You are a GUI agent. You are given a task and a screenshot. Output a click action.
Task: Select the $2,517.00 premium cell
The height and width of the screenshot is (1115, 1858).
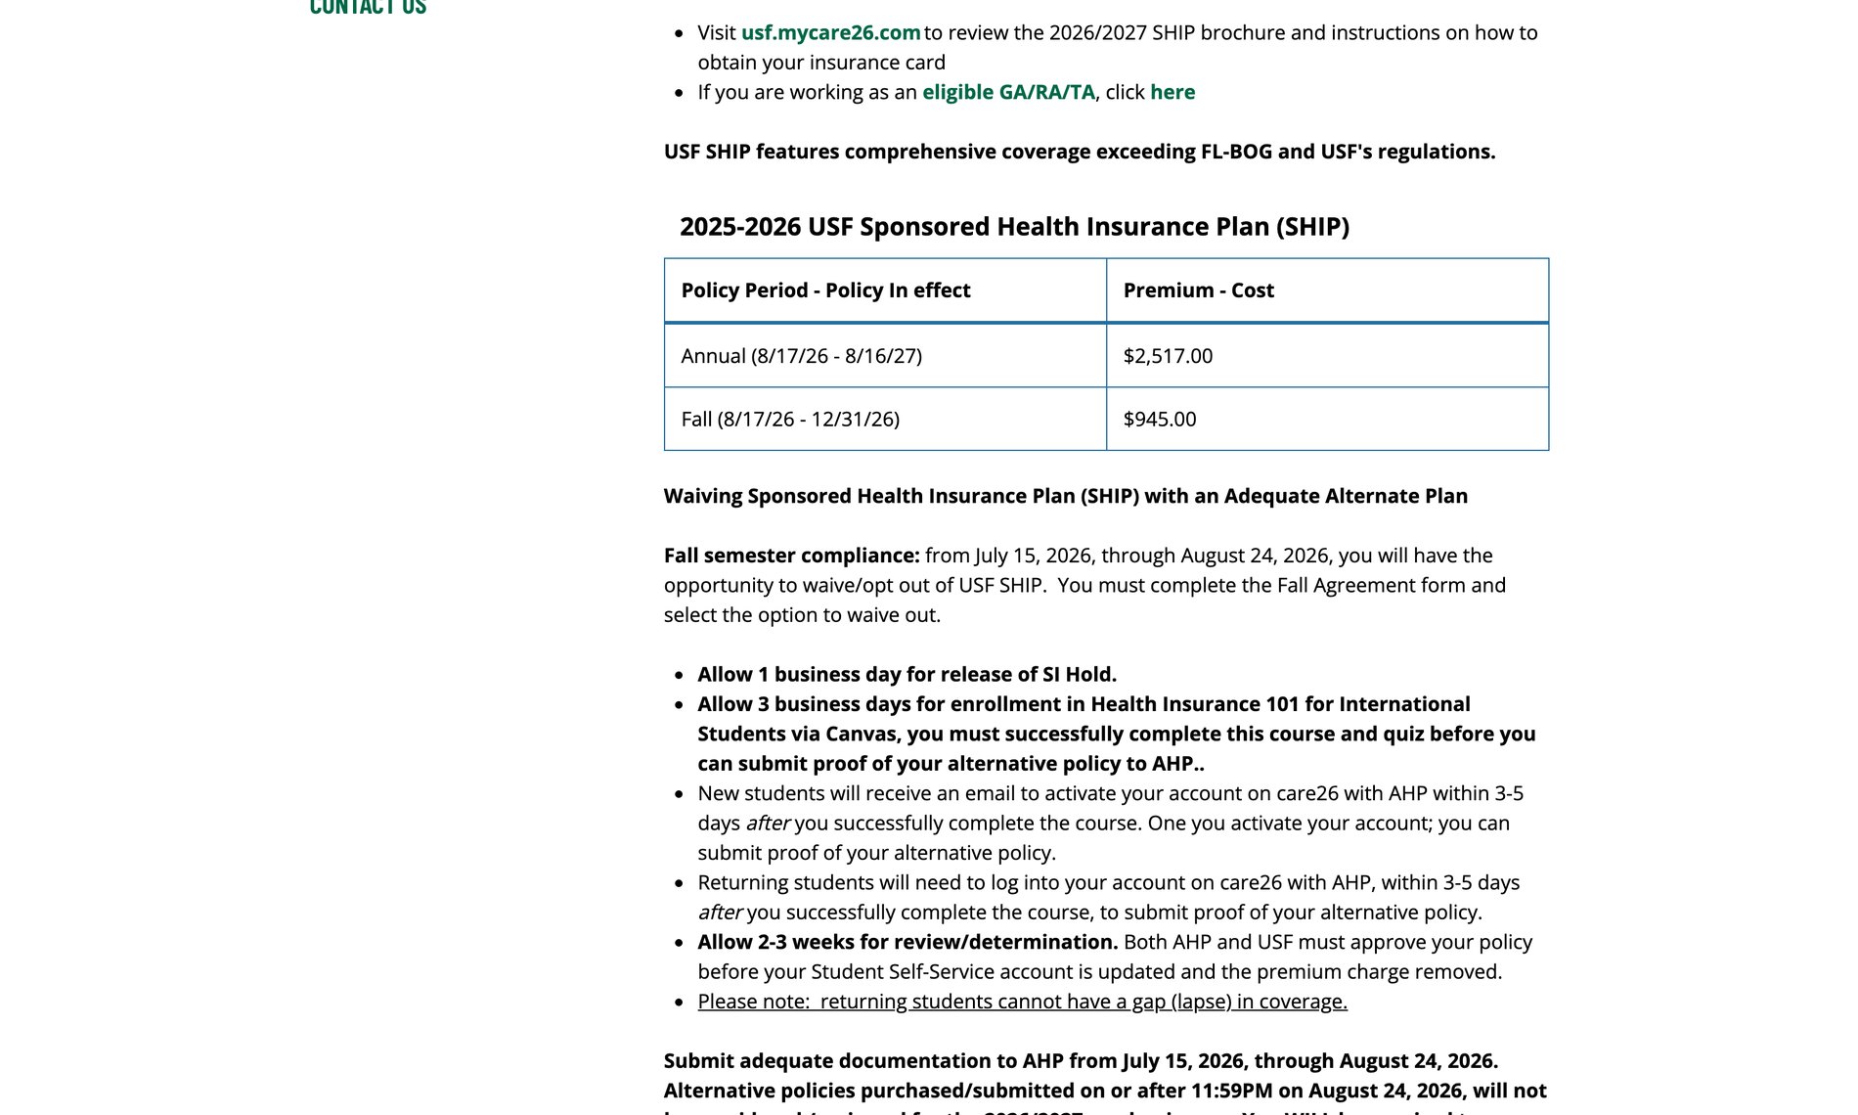coord(1327,356)
